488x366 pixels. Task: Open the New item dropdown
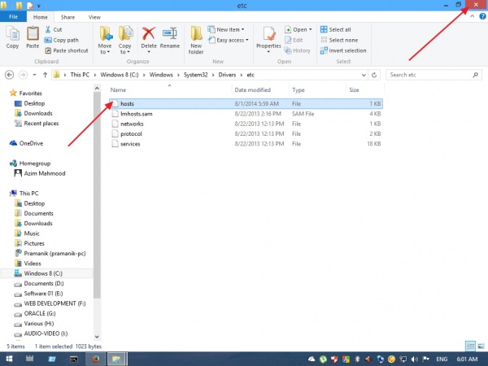(226, 29)
